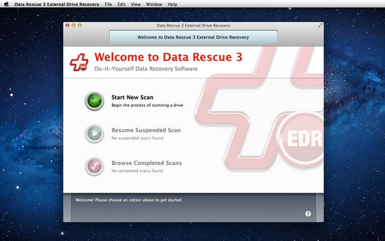Image resolution: width=385 pixels, height=241 pixels.
Task: Select the Browse Completed Scans label
Action: pos(147,163)
